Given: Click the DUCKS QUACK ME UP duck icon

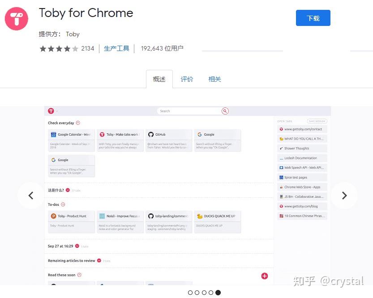Looking at the screenshot, I should 199,216.
